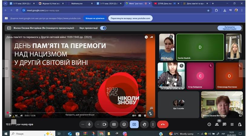
Task: Toggle the camera on or off
Action: tap(104, 124)
